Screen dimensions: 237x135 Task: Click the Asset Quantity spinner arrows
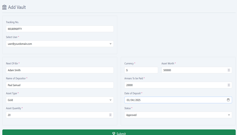[x=110, y=115]
